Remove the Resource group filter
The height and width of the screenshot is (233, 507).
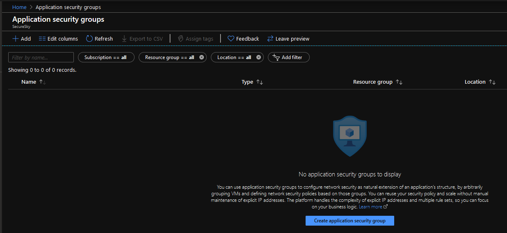(x=201, y=57)
